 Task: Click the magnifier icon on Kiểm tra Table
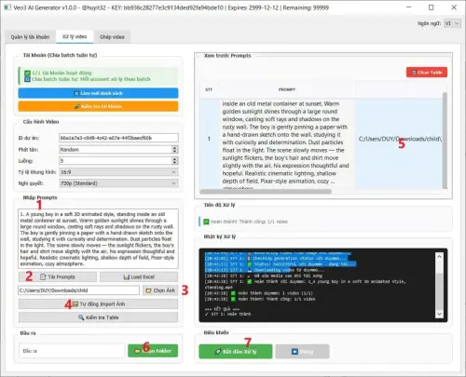click(81, 317)
